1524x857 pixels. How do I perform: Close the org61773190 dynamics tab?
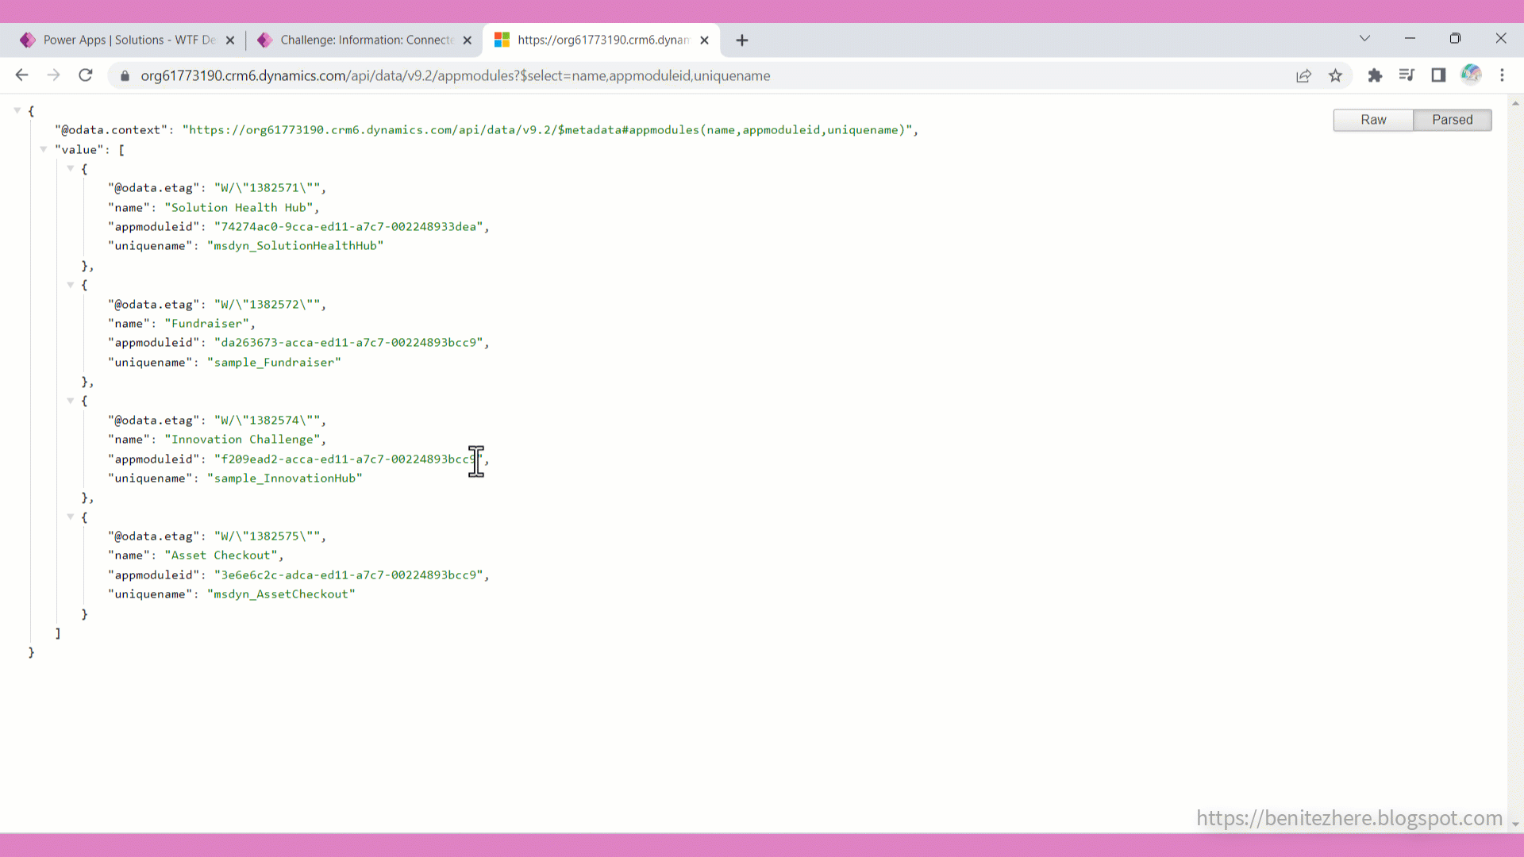click(704, 40)
